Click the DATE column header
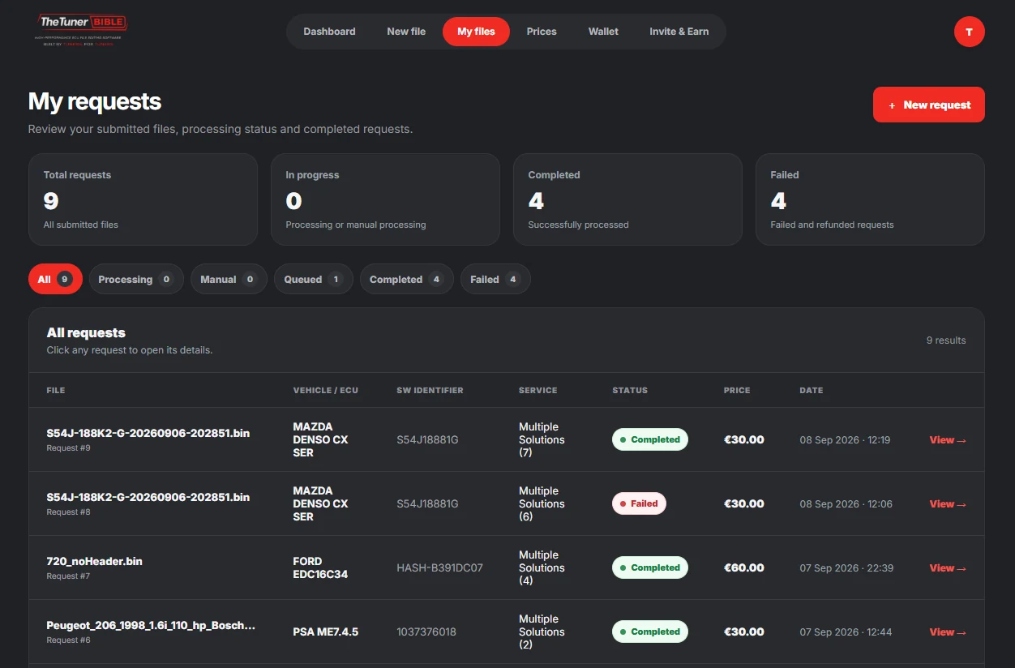 tap(812, 390)
